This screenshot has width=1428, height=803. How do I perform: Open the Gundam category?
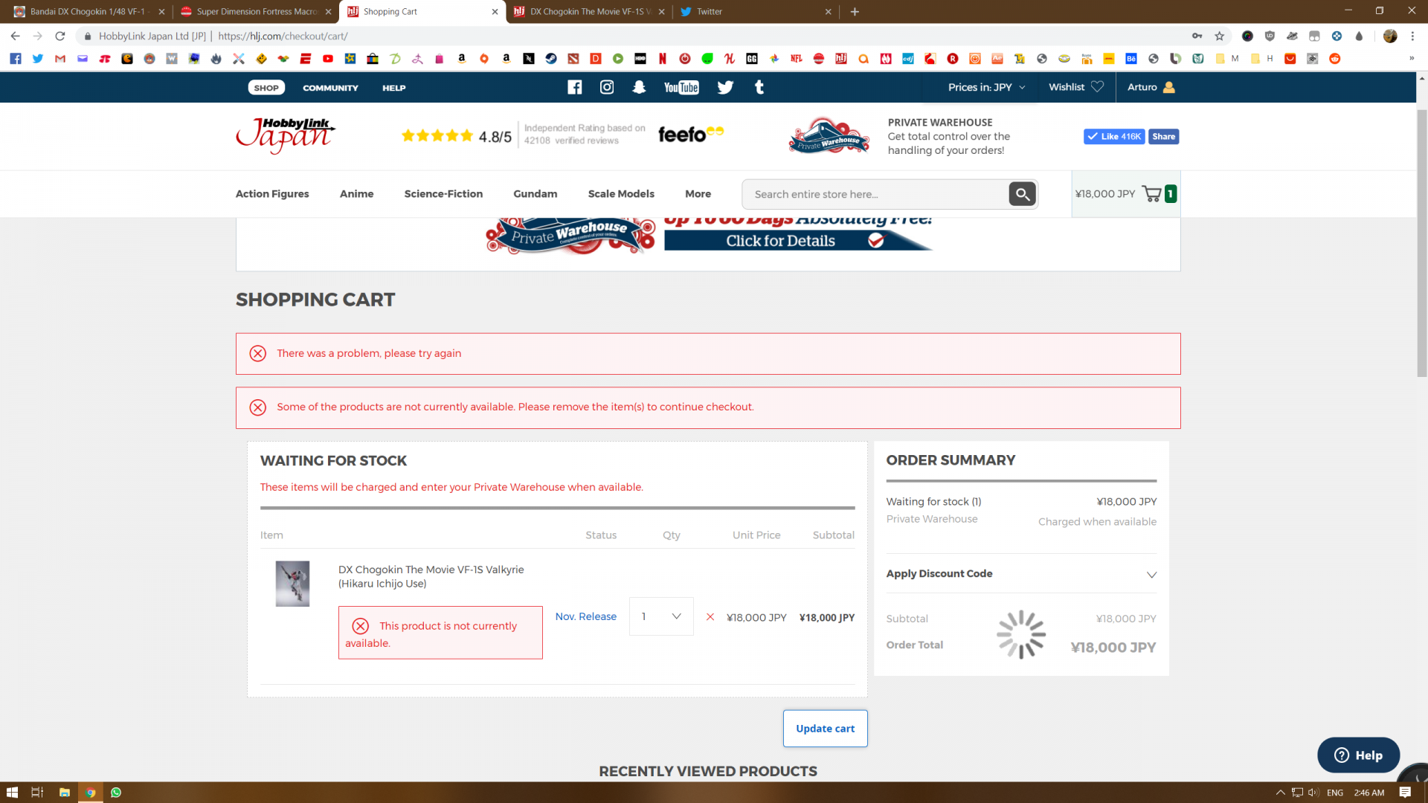pyautogui.click(x=535, y=193)
